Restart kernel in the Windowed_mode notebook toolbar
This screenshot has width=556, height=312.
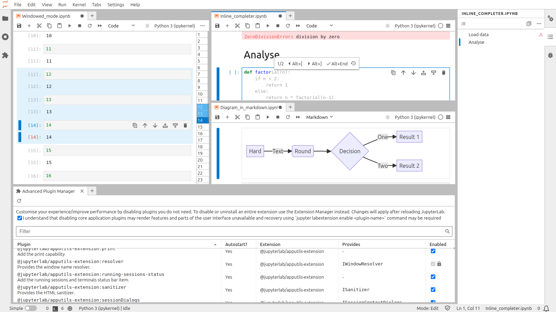[x=90, y=26]
